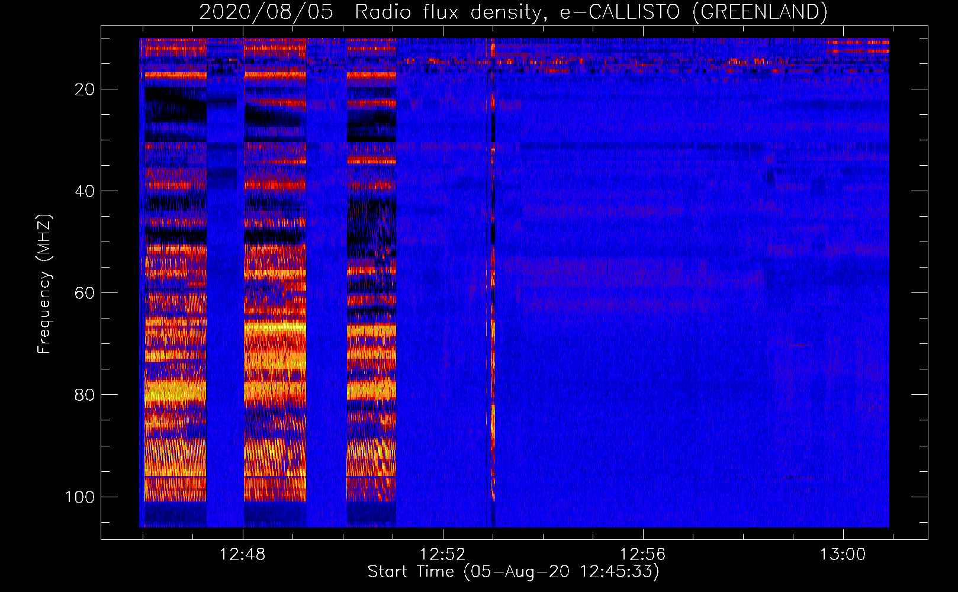Click the "Frequency (MHZ)" axis label
958x592 pixels.
(44, 284)
